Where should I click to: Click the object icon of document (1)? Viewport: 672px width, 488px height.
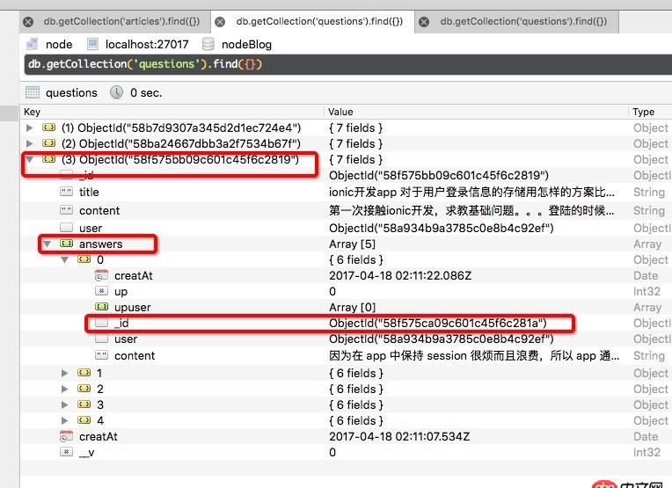coord(49,127)
